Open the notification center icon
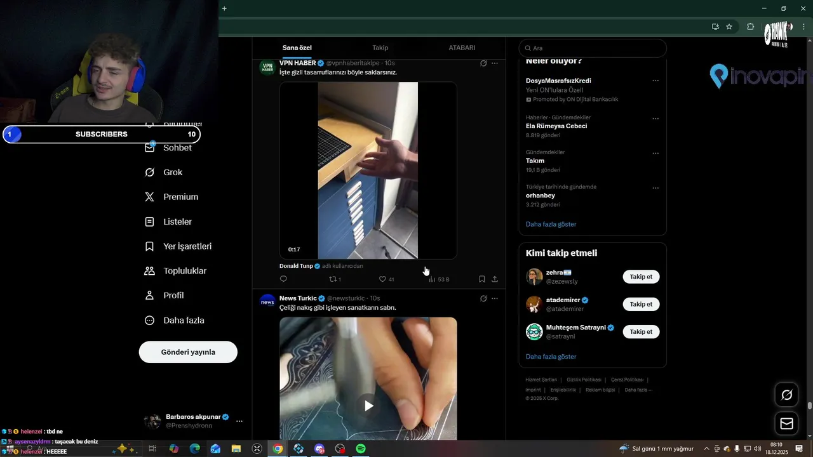The image size is (813, 457). point(799,449)
